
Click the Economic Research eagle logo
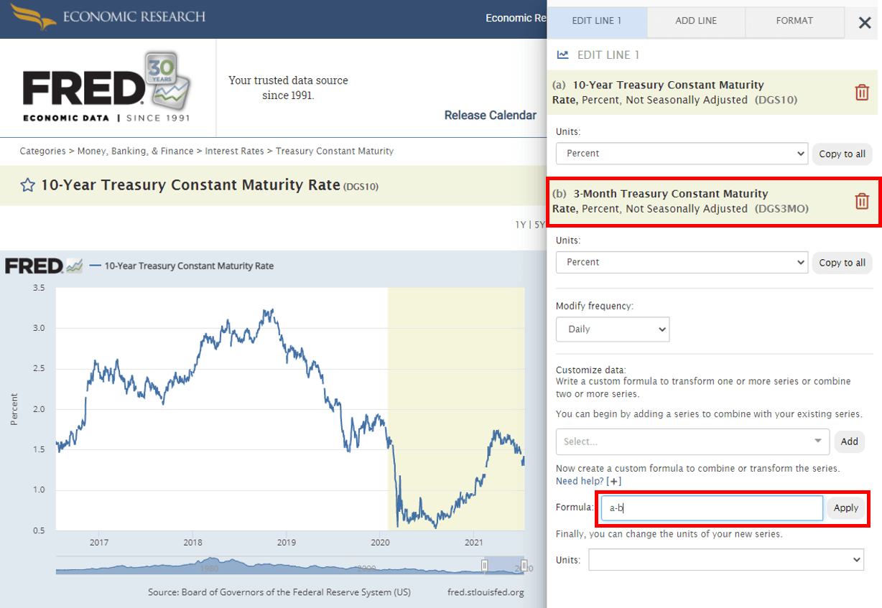(33, 17)
